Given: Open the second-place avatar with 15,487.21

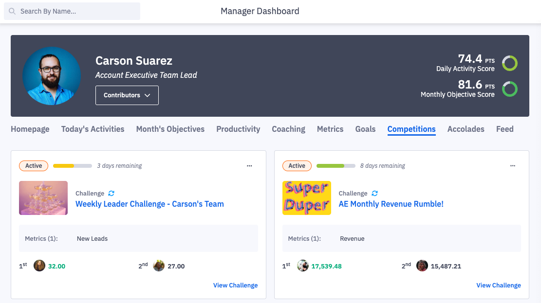Looking at the screenshot, I should click(422, 266).
